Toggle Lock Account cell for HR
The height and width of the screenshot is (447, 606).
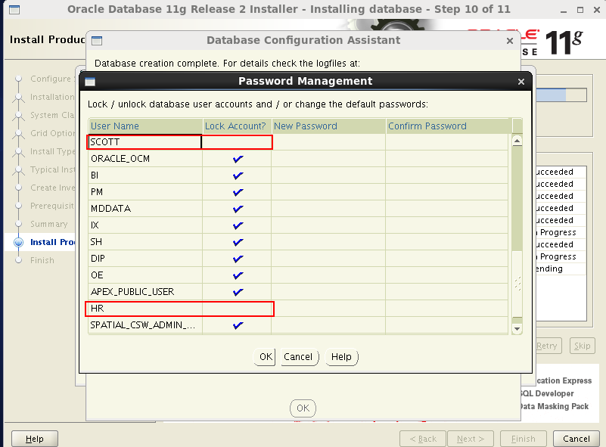237,309
